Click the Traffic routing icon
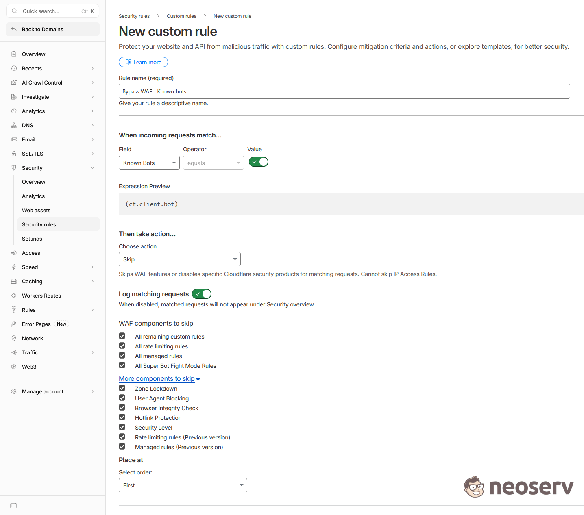This screenshot has height=515, width=584. pyautogui.click(x=14, y=352)
